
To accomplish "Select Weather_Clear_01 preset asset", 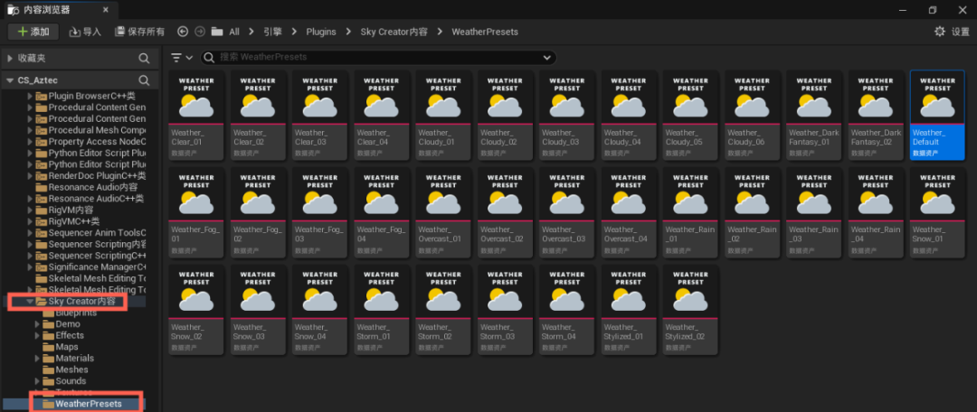I will [196, 115].
